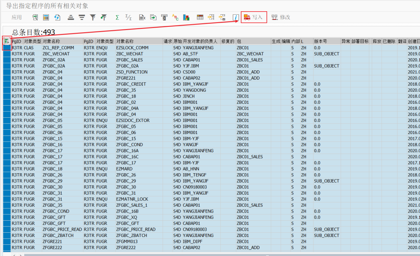This screenshot has height=256, width=420.
Task: Click the information 'i' icon
Action: [235, 17]
